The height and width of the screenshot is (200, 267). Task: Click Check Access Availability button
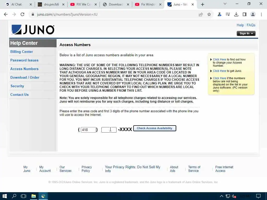(x=155, y=128)
